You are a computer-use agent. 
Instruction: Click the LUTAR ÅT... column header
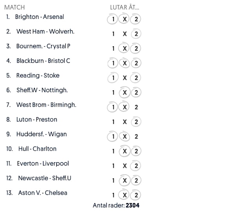124,7
